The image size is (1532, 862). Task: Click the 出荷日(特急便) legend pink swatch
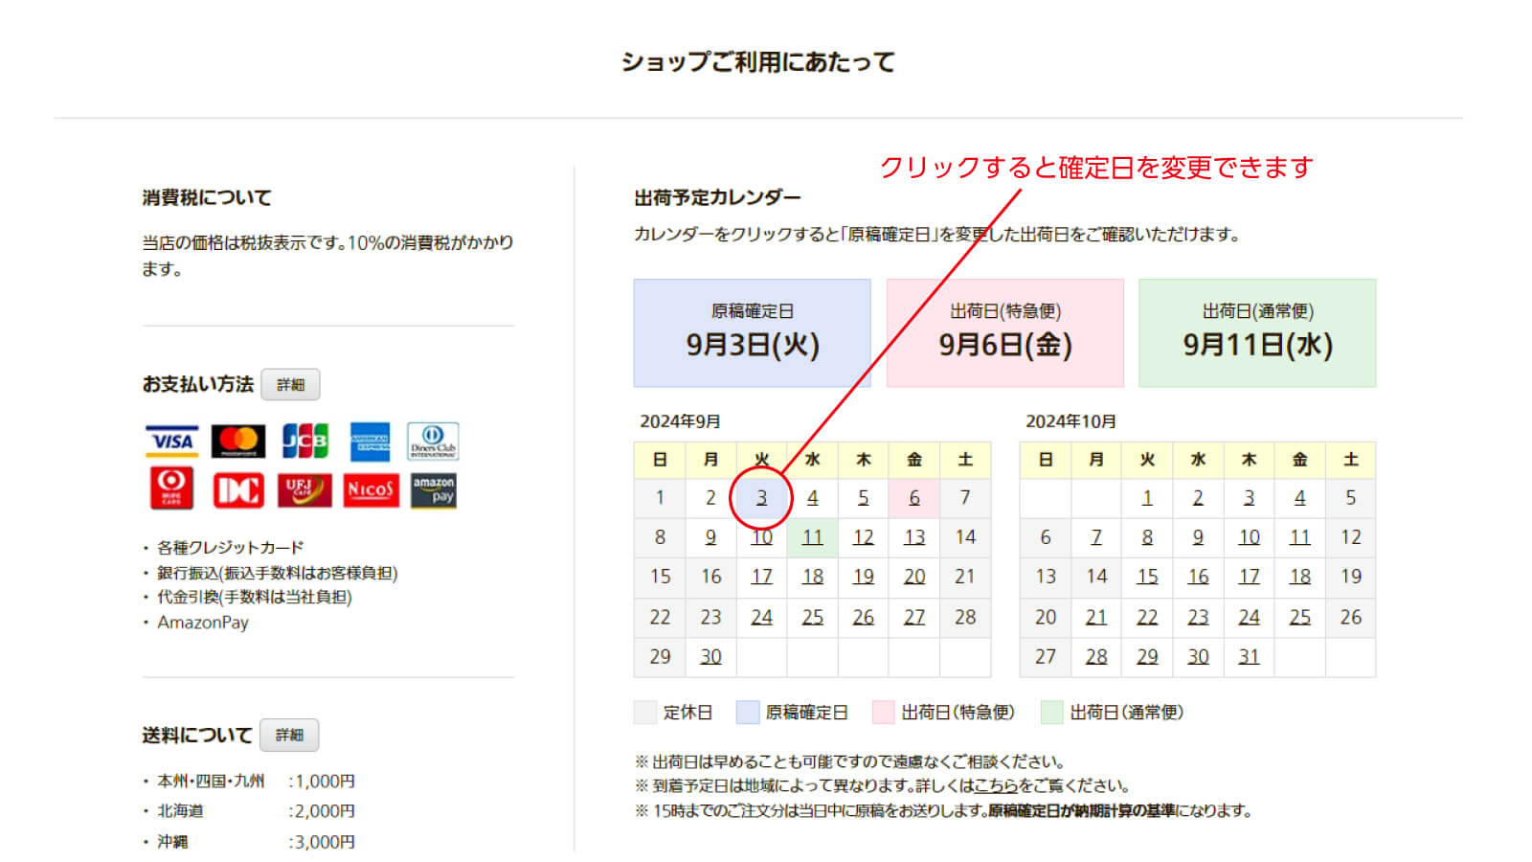[x=884, y=713]
